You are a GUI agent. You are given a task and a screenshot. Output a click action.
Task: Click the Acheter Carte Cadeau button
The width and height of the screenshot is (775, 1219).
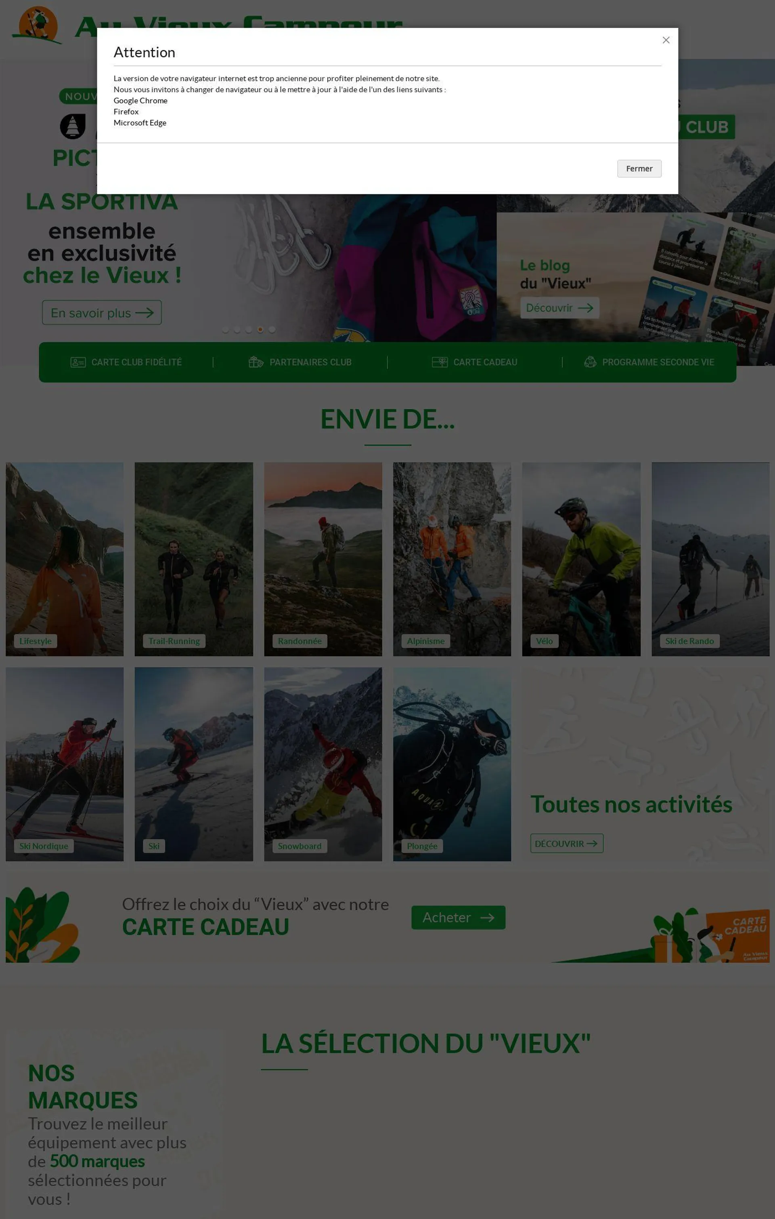(458, 917)
